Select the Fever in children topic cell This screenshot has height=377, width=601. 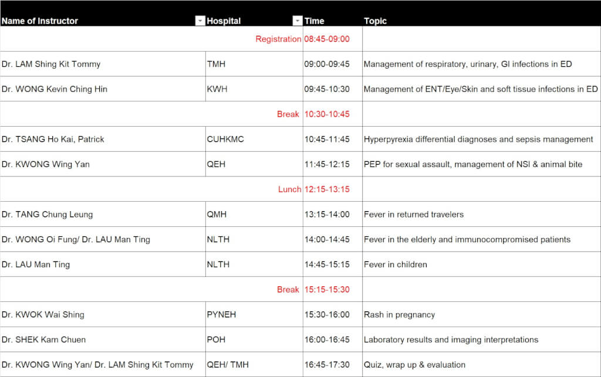[x=396, y=264]
